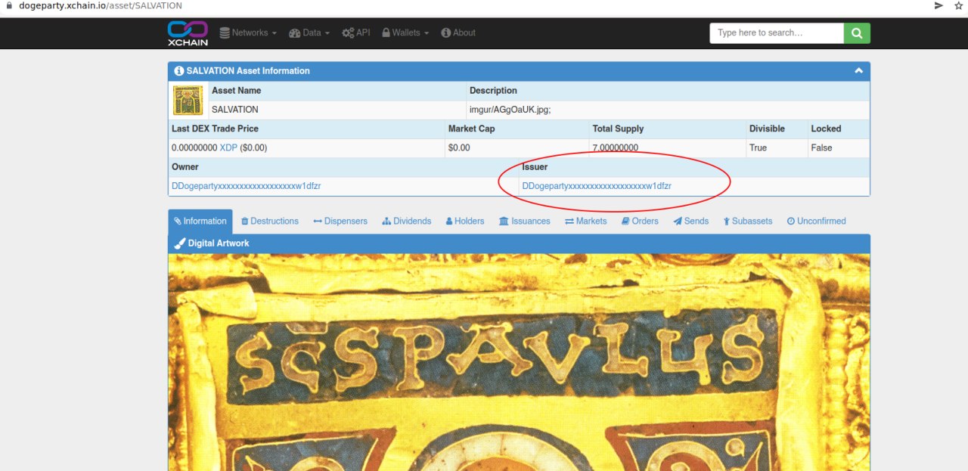Select the Information tab
Screen dimensions: 968x471
coord(200,222)
